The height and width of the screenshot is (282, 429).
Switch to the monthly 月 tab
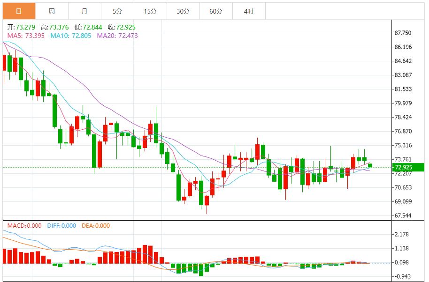84,11
